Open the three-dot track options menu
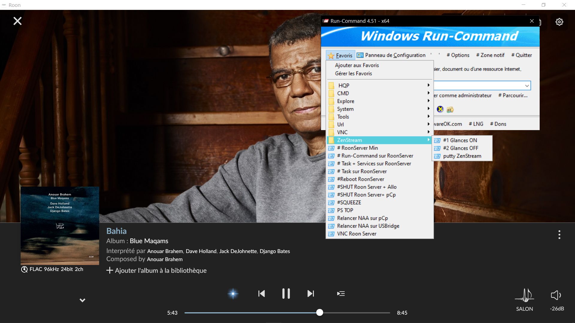This screenshot has height=323, width=575. (559, 234)
